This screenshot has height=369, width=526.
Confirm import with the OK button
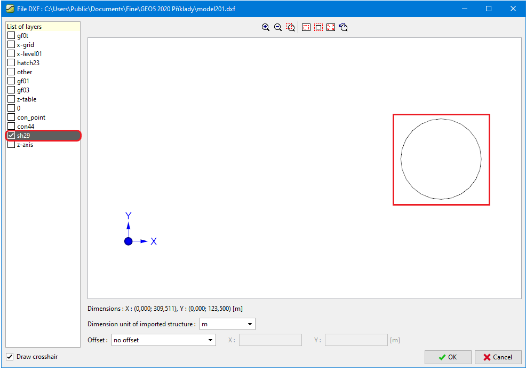[448, 357]
